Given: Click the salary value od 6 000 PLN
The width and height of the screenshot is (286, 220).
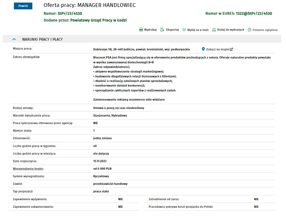Looking at the screenshot, I should point(102,169).
